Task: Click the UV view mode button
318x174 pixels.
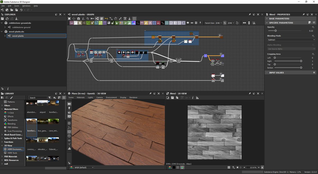Action: click(186, 98)
